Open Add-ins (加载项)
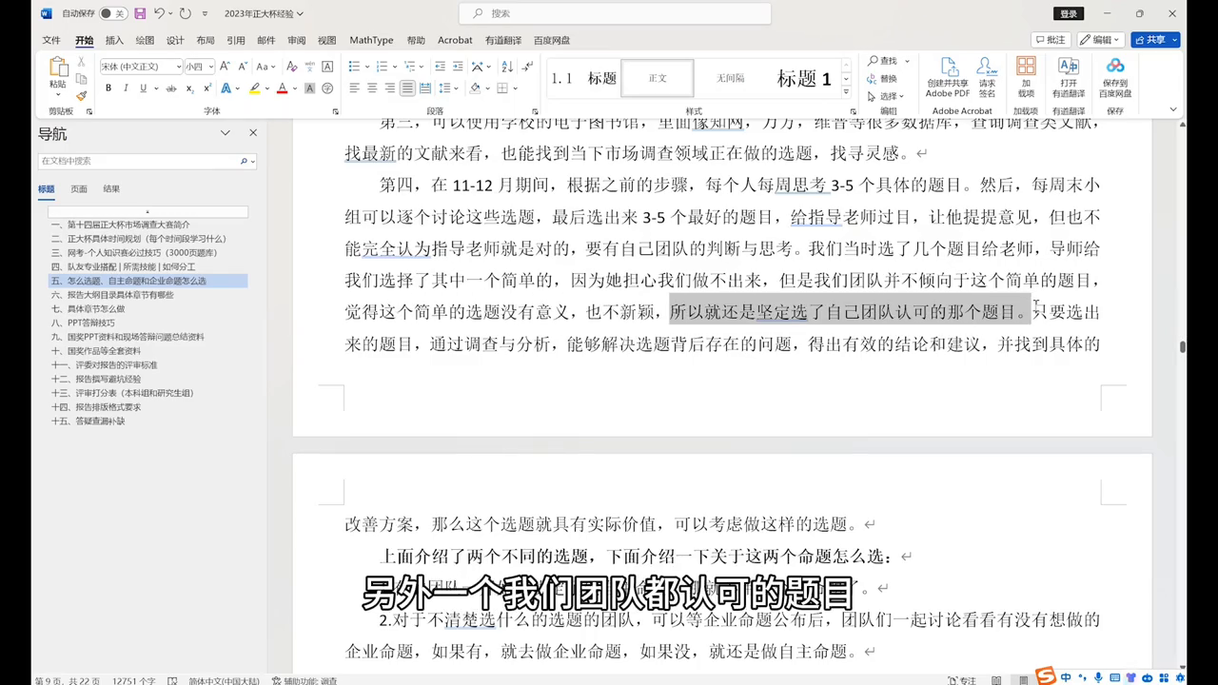 point(1026,77)
